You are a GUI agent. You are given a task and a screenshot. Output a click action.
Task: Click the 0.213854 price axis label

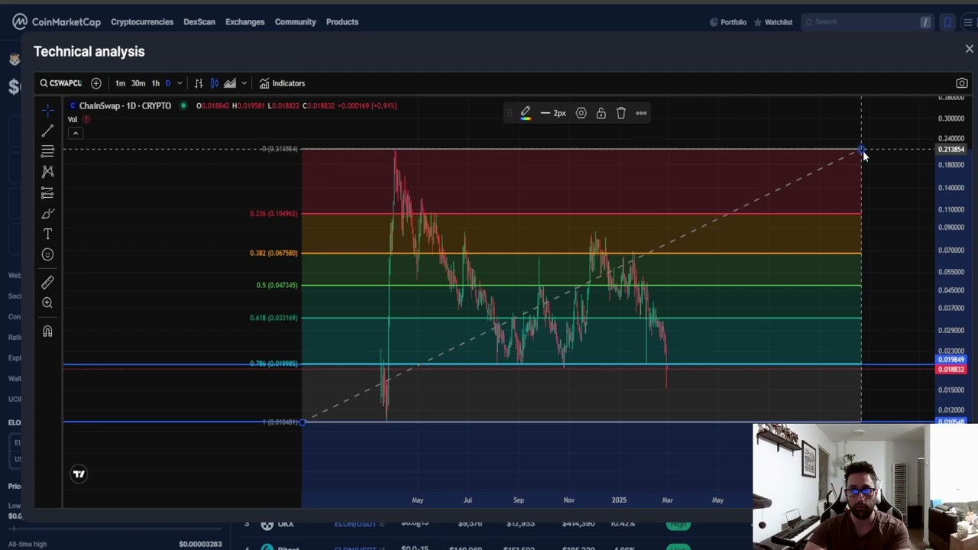(951, 150)
